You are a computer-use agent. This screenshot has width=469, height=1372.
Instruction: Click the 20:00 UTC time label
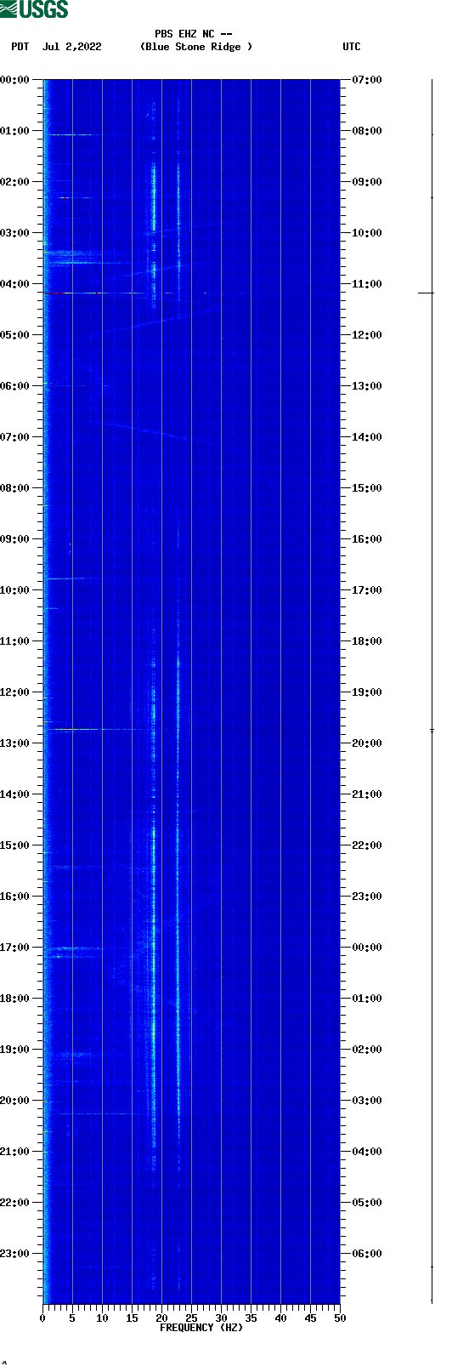pos(367,743)
